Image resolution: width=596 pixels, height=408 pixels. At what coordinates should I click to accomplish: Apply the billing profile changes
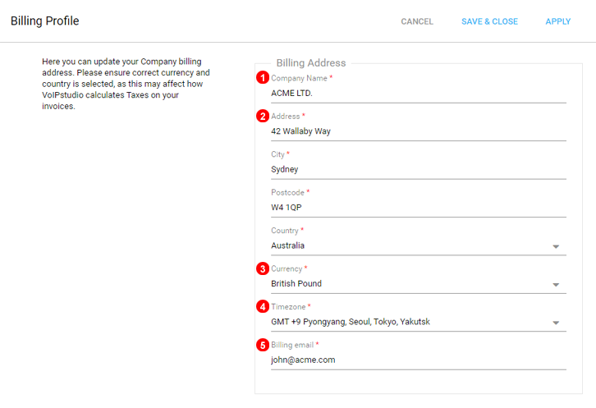click(x=558, y=21)
